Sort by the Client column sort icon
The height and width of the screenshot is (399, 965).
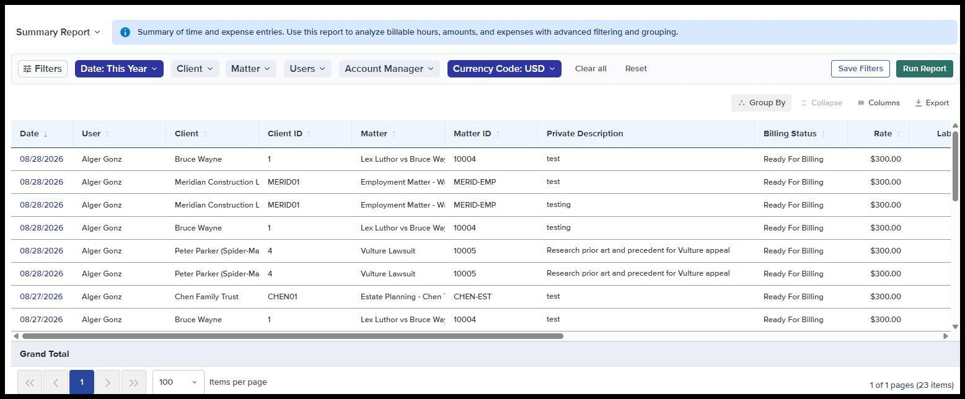(x=205, y=134)
